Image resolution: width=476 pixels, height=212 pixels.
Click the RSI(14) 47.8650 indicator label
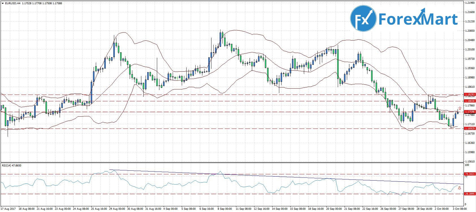pos(12,166)
